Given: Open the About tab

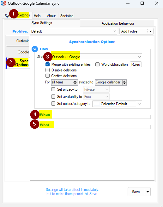Looking at the screenshot, I should pos(51,16).
